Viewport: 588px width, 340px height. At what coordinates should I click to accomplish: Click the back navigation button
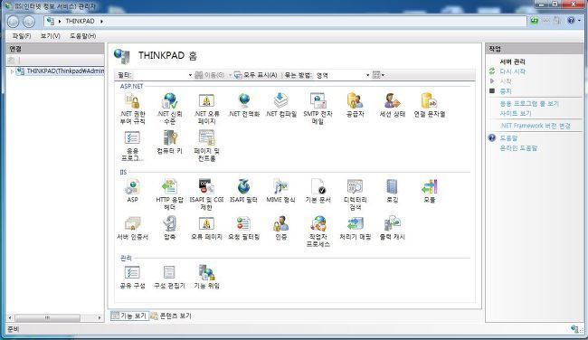click(14, 22)
